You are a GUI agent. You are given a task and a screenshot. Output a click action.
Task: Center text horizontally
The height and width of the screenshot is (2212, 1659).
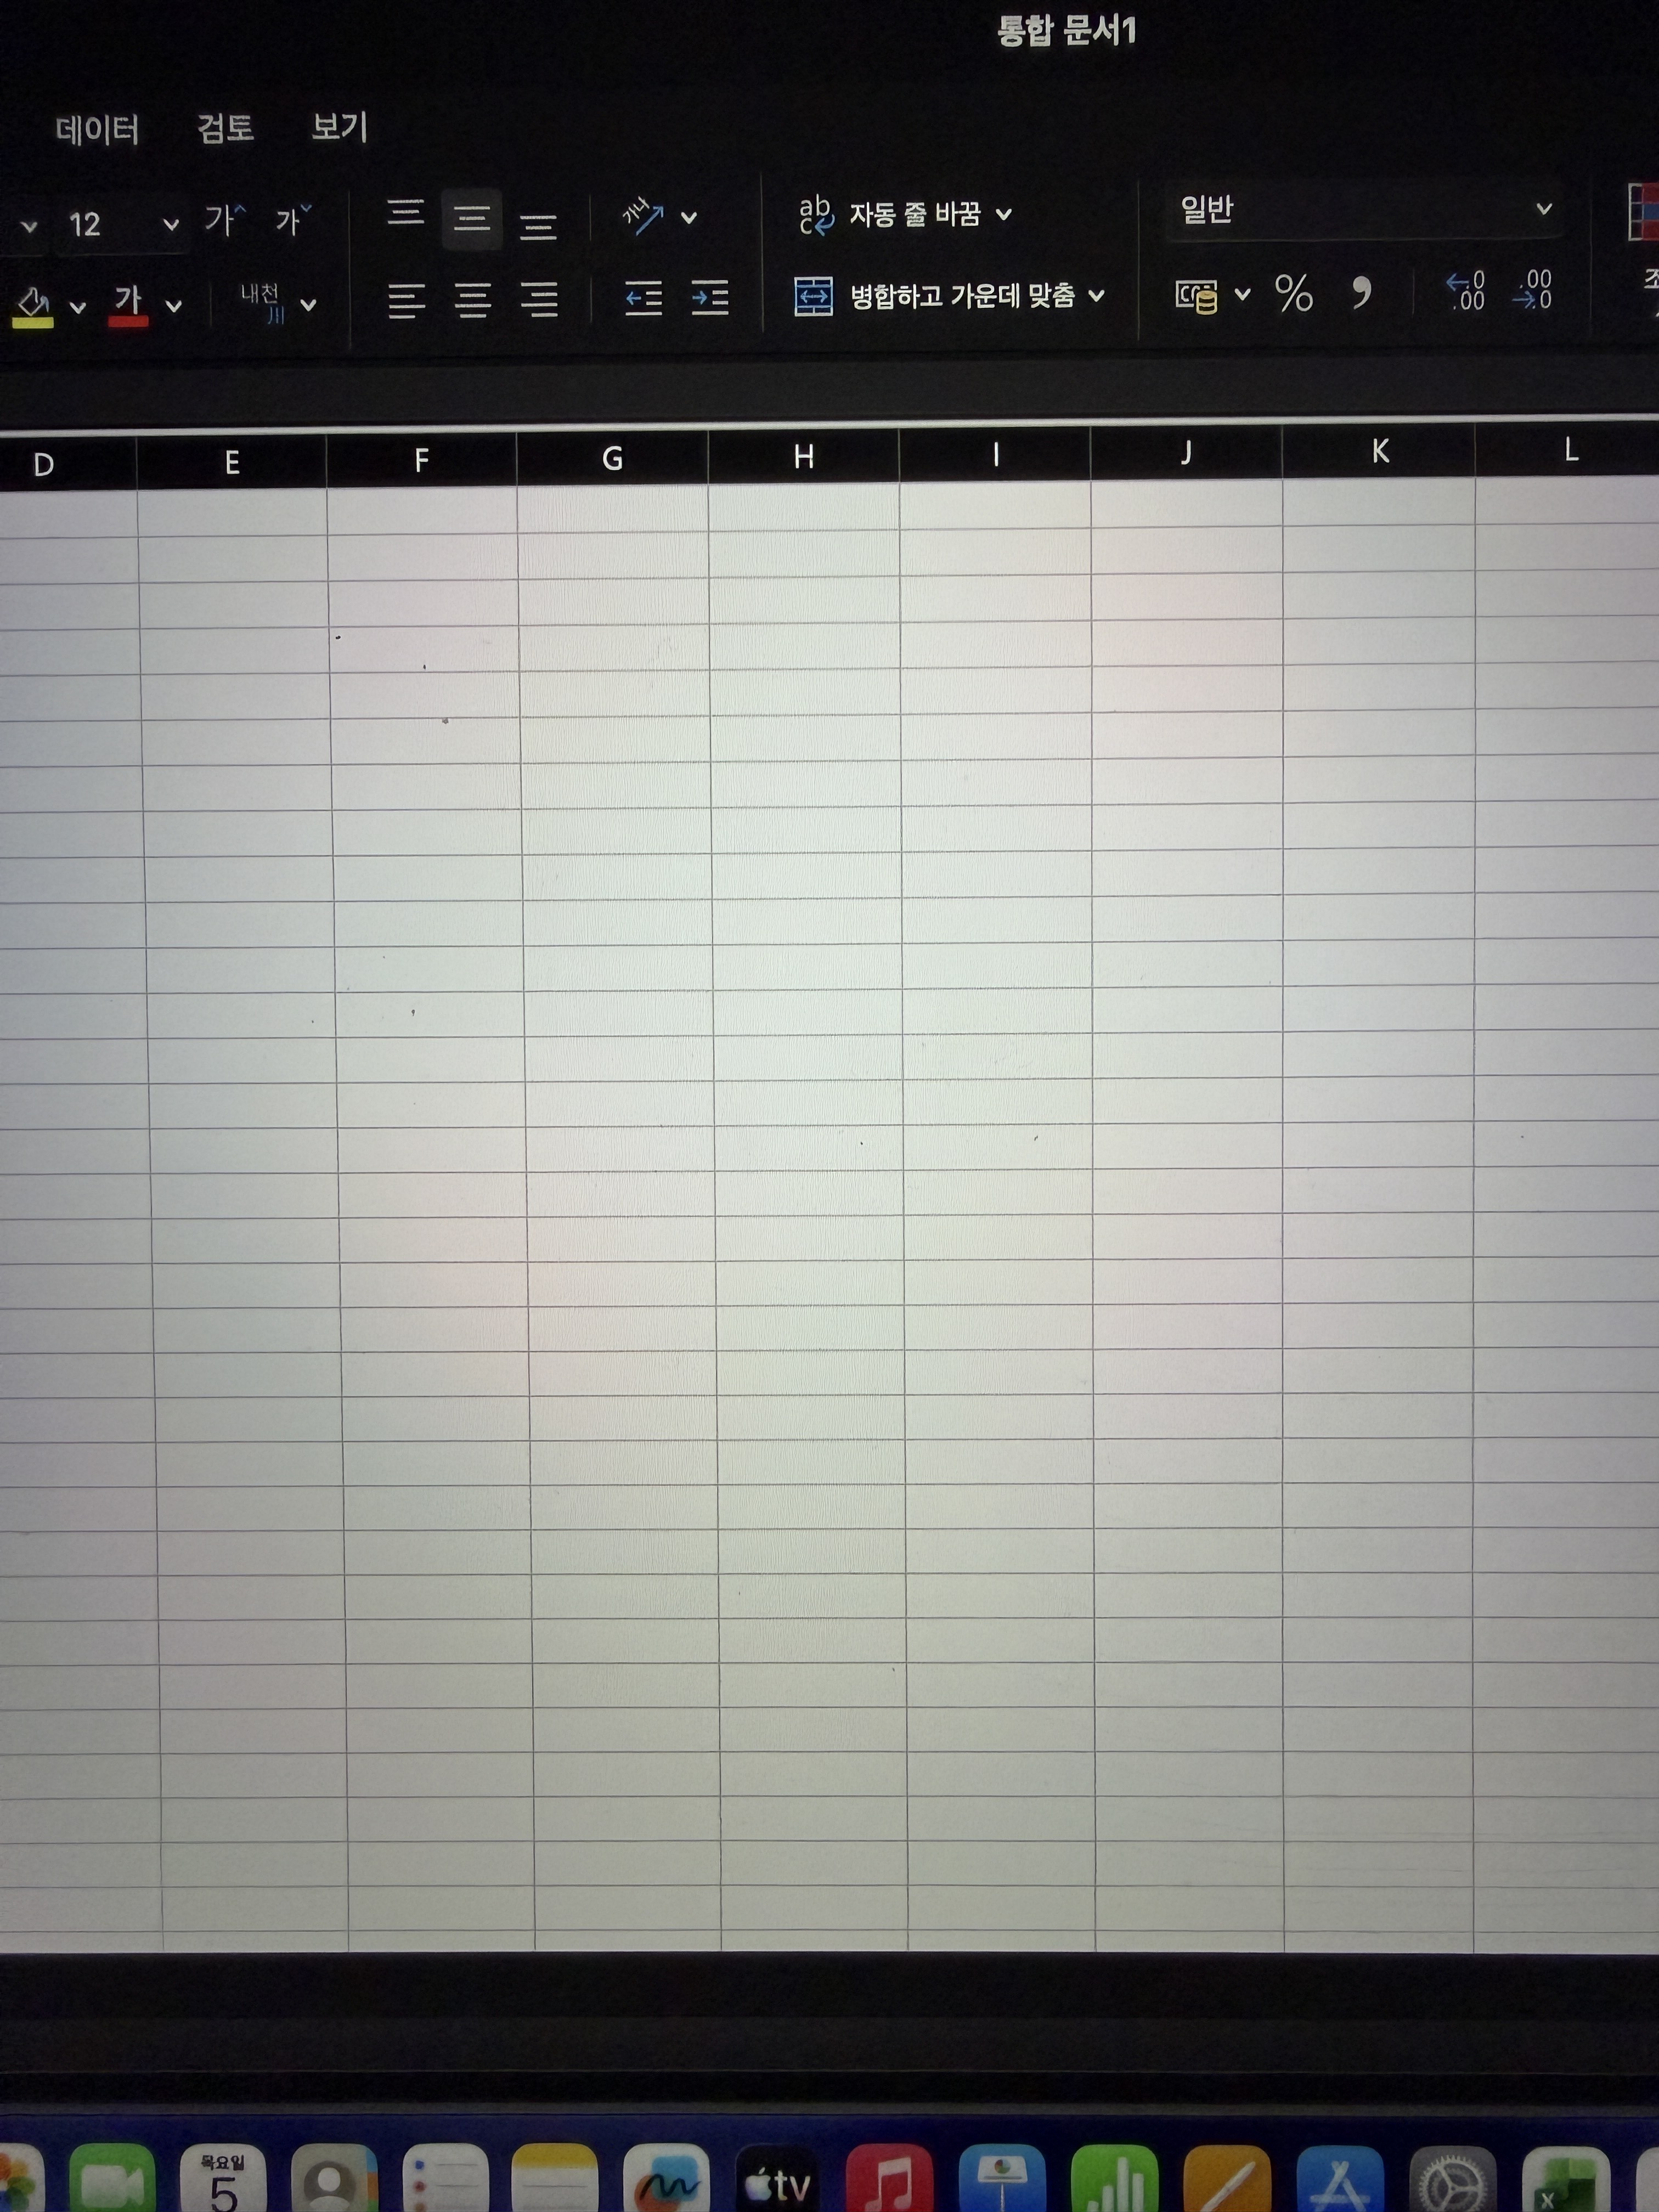pyautogui.click(x=472, y=300)
